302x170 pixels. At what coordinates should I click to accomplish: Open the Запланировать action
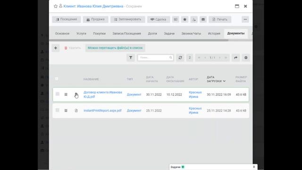pyautogui.click(x=127, y=19)
